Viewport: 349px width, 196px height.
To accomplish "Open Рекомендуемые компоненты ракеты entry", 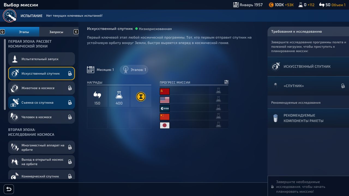I will 308,118.
